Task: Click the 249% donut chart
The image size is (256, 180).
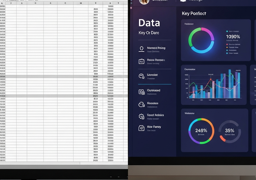Action: tap(201, 131)
